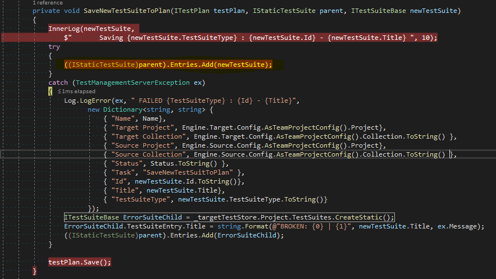Click the Log.LogError call
Screen dimensions: 496x279
pos(88,100)
